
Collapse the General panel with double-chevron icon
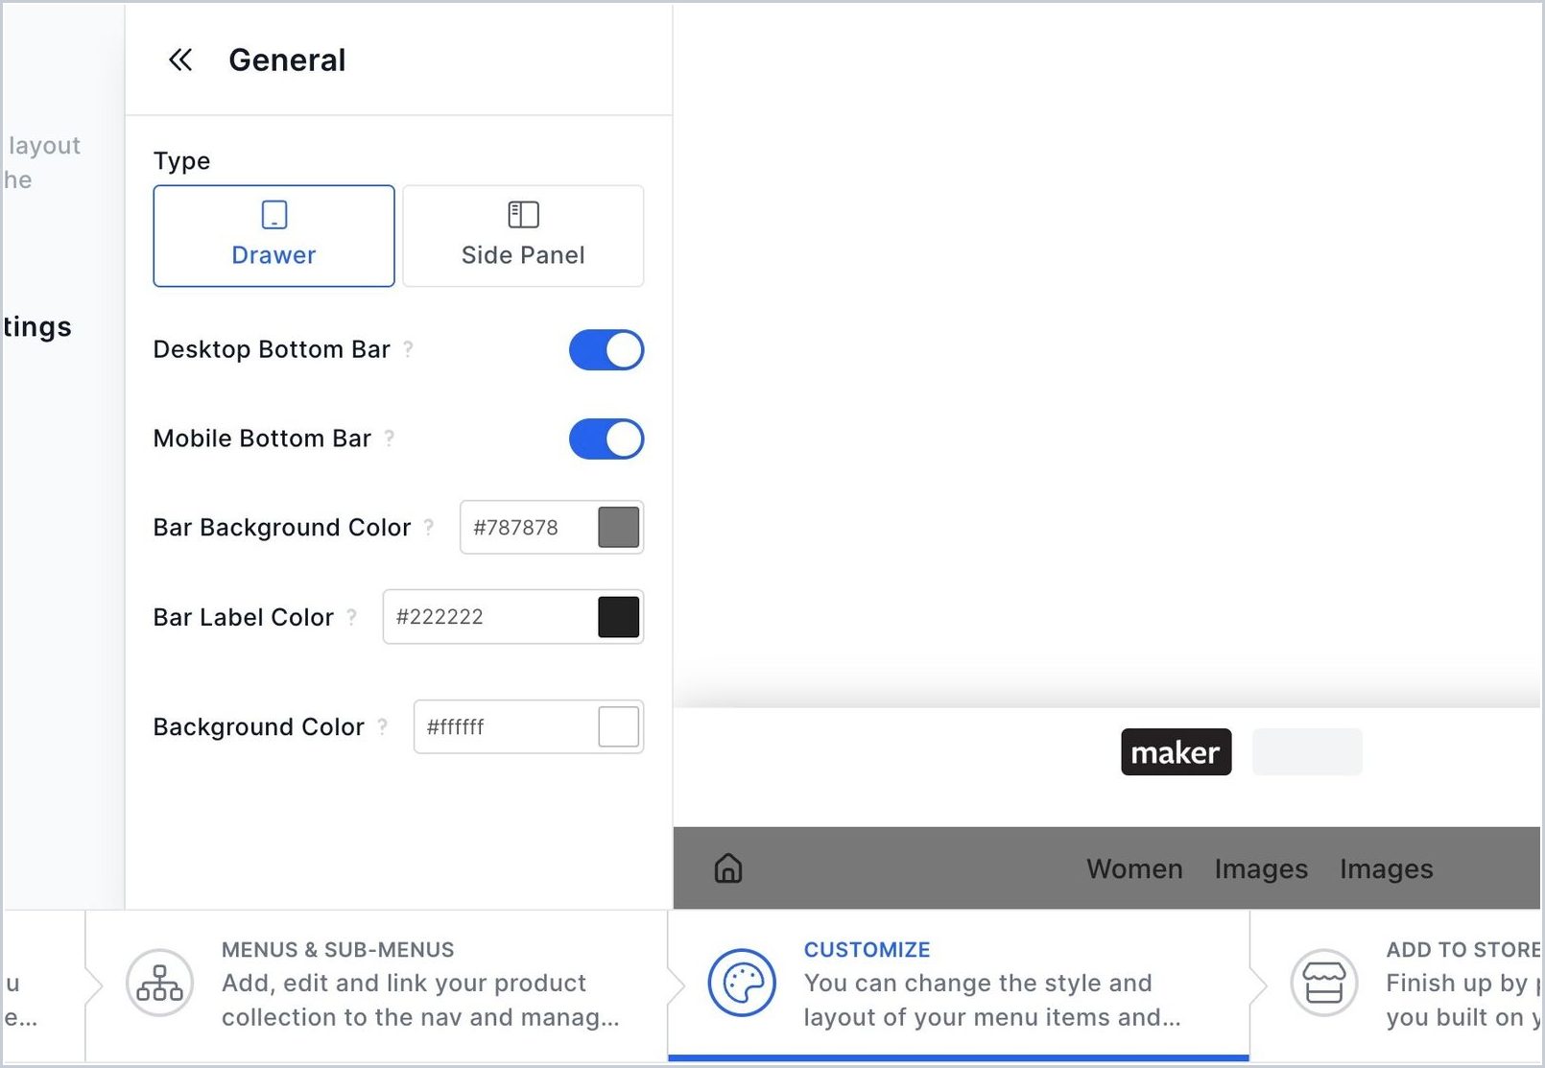tap(180, 60)
